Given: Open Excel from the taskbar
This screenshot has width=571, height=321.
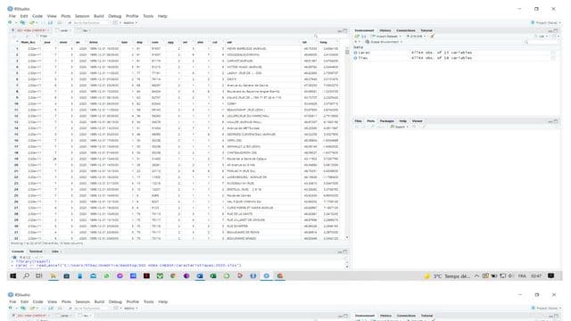Looking at the screenshot, I should 213,276.
